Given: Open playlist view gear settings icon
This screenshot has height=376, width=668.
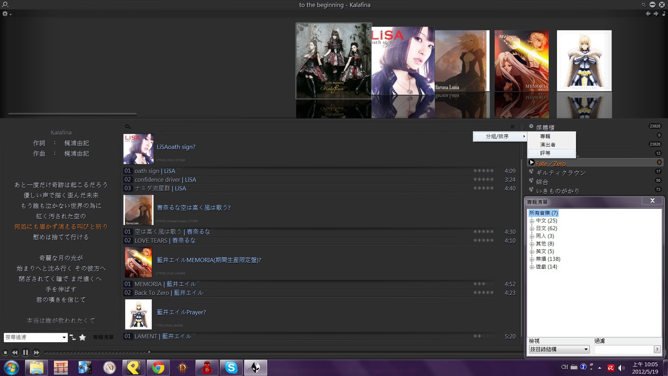Looking at the screenshot, I should (x=128, y=127).
